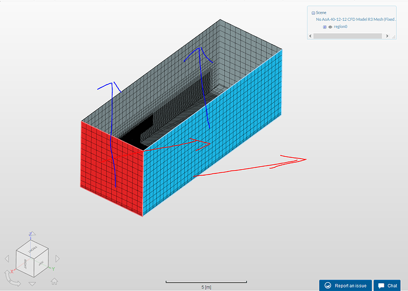
Task: Toggle visibility eye for region0
Action: point(330,27)
